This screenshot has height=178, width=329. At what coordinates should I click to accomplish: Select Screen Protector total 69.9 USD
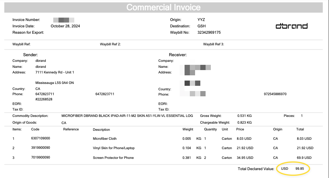coord(304,158)
